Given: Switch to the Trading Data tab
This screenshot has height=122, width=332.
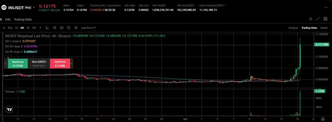Looking at the screenshot, I should [x=23, y=19].
